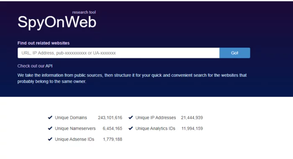This screenshot has width=293, height=159.
Task: Click the checkmark beside Unique Analytics IDs
Action: [131, 128]
